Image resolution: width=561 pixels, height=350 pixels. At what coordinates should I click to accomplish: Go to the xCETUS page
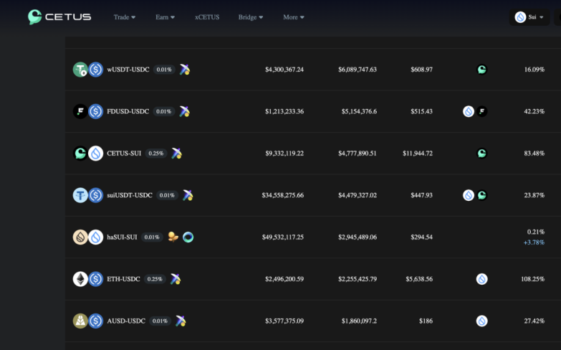coord(206,17)
